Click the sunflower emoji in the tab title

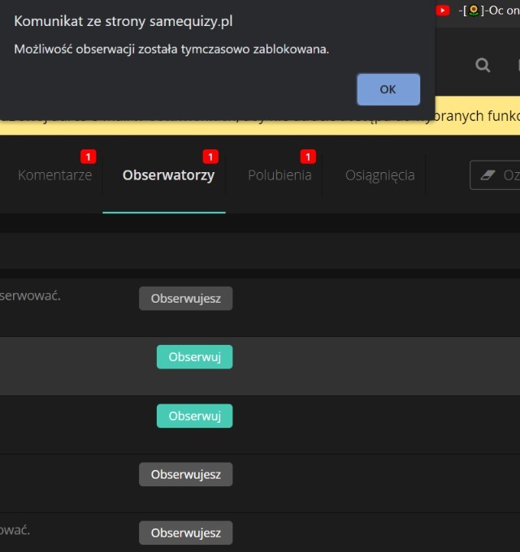point(473,11)
